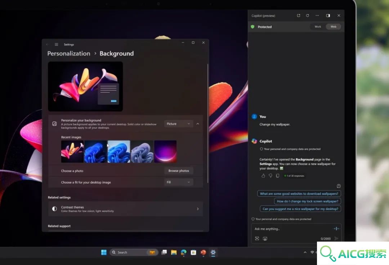This screenshot has width=389, height=265.
Task: Show hidden system tray icons
Action: click(x=305, y=252)
